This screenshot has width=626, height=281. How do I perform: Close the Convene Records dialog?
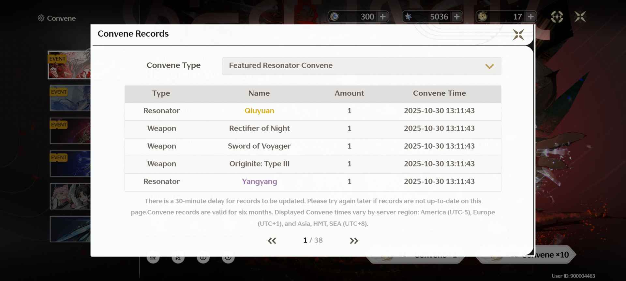518,35
